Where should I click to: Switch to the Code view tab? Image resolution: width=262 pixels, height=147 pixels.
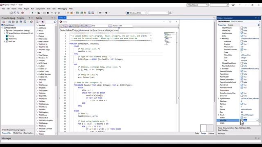tap(196, 133)
